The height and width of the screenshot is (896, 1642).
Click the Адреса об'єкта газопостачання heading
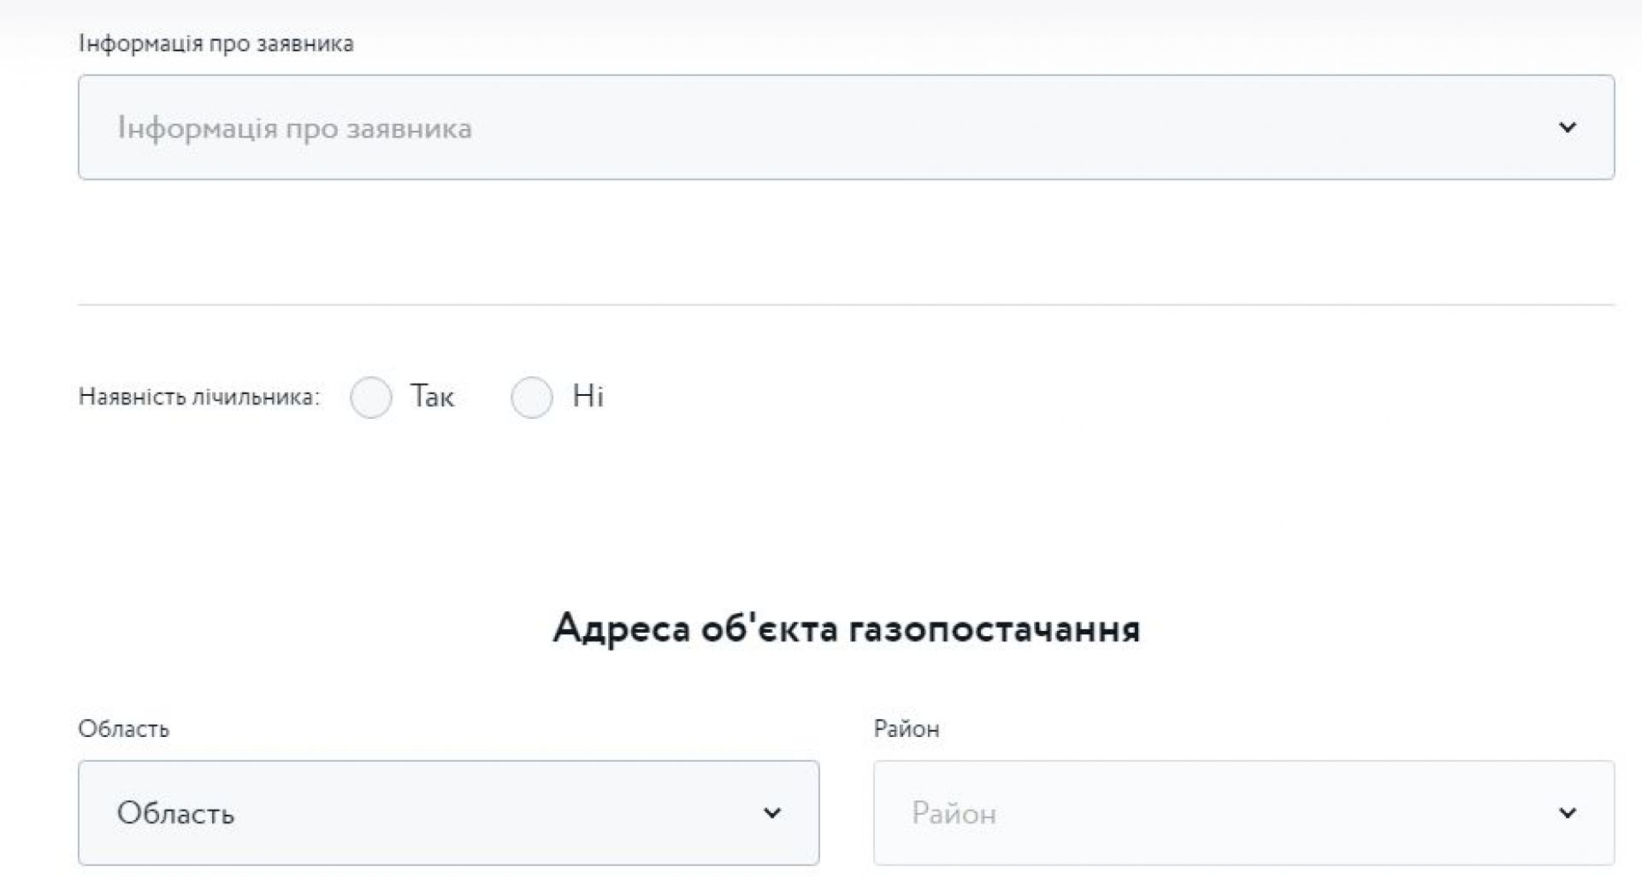[x=846, y=629]
